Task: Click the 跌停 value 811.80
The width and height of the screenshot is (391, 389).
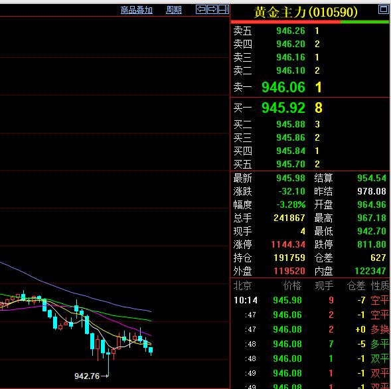Action: pos(372,244)
